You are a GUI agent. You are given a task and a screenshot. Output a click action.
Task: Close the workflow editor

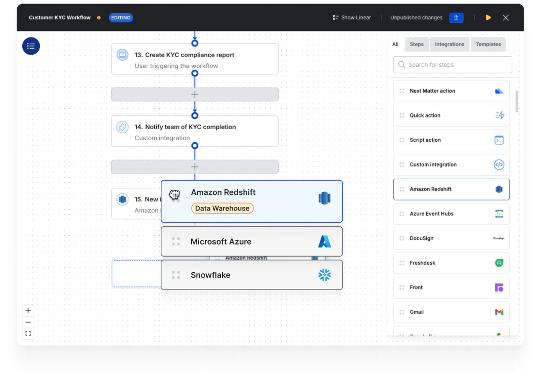(x=506, y=18)
